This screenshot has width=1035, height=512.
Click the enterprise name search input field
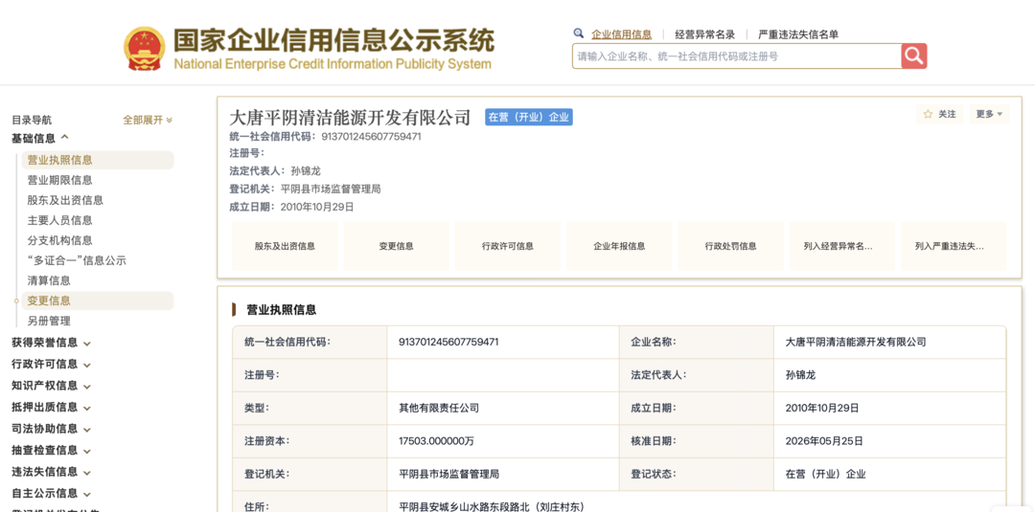coord(737,56)
